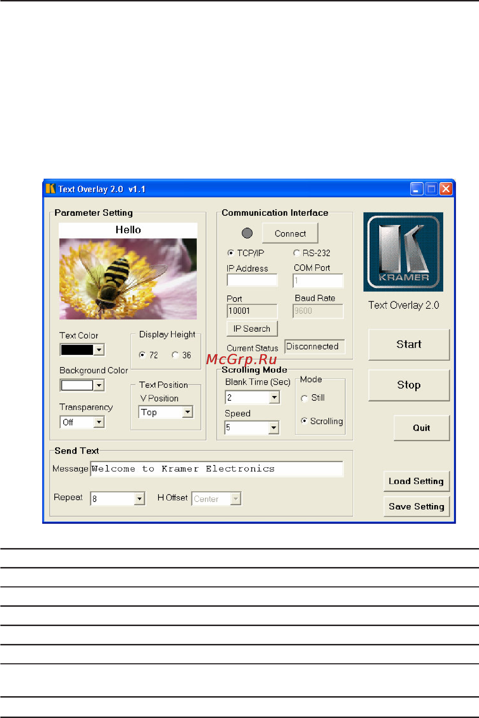Close the Text Overlay window
479x718 pixels.
tap(446, 189)
